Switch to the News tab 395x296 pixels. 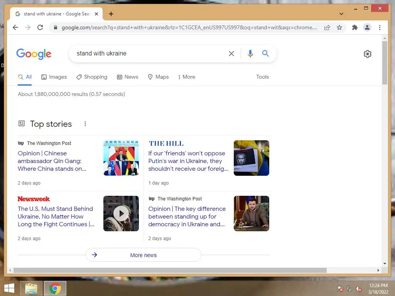pyautogui.click(x=127, y=77)
